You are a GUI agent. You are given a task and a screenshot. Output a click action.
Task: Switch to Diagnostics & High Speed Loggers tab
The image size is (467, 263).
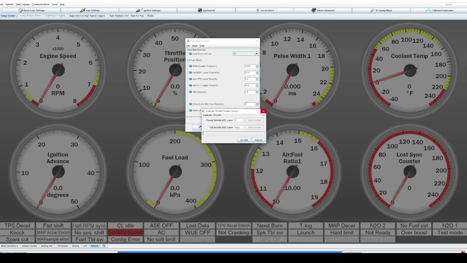87,16
